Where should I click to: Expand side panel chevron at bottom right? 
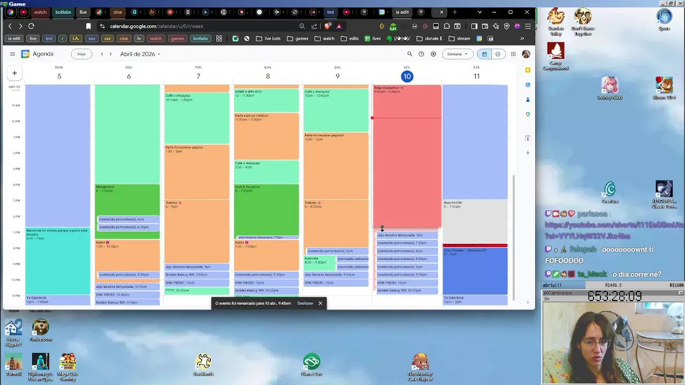528,303
